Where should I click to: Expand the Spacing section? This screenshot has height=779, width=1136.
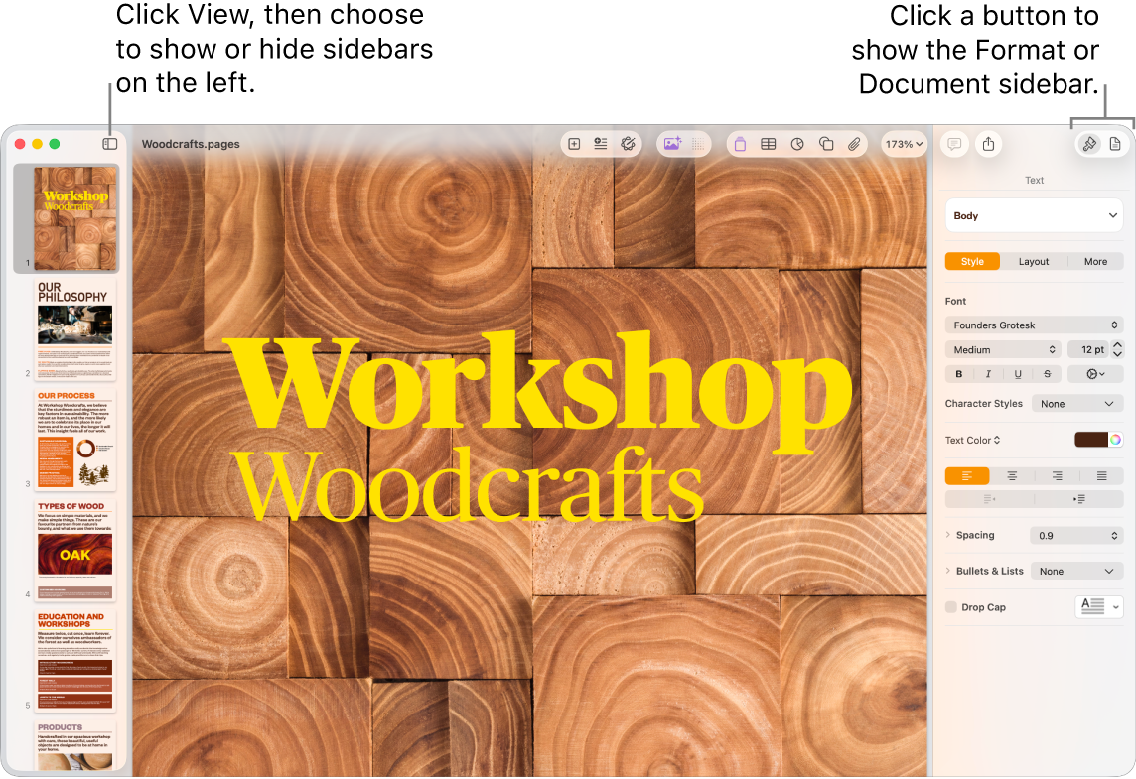tap(946, 535)
